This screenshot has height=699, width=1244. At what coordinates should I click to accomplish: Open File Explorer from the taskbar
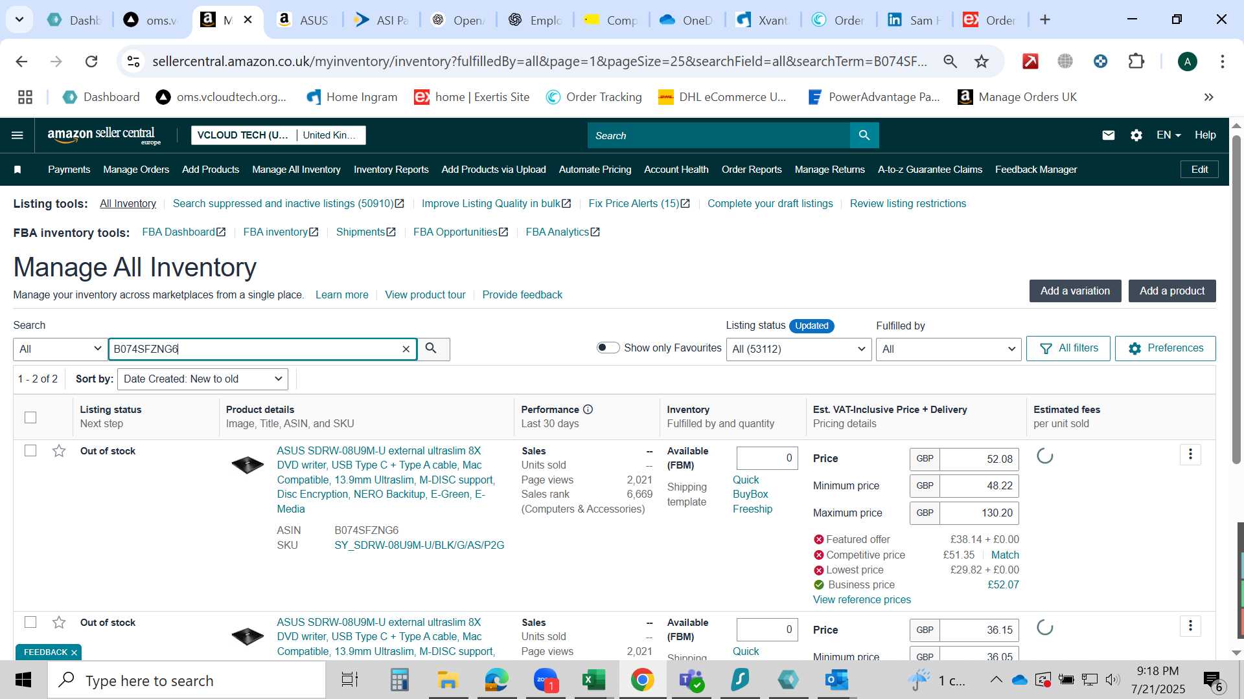click(x=448, y=680)
